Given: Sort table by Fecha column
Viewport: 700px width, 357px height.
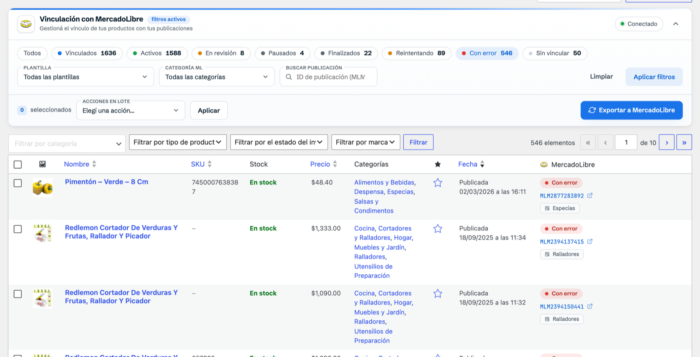Looking at the screenshot, I should tap(471, 164).
